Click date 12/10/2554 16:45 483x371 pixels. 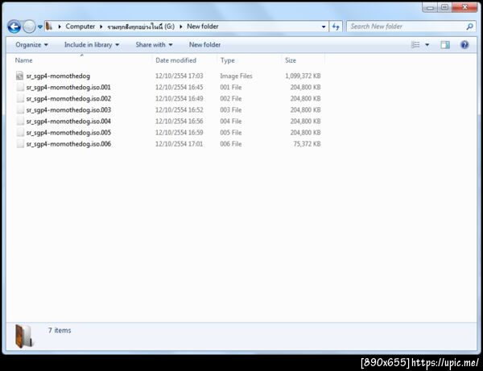point(179,87)
